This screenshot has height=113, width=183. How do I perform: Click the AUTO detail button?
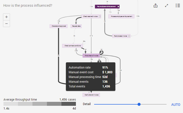pyautogui.click(x=176, y=105)
